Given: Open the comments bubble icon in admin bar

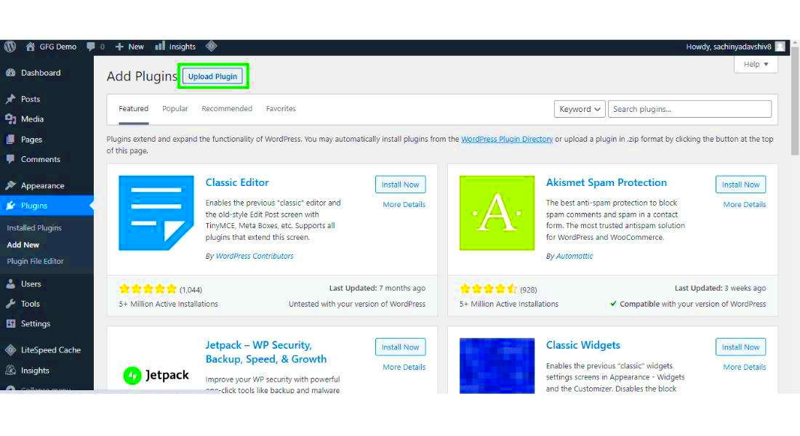Looking at the screenshot, I should coord(91,47).
